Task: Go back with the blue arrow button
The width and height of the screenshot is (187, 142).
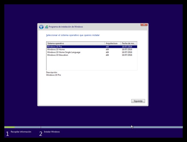Action: [41, 27]
